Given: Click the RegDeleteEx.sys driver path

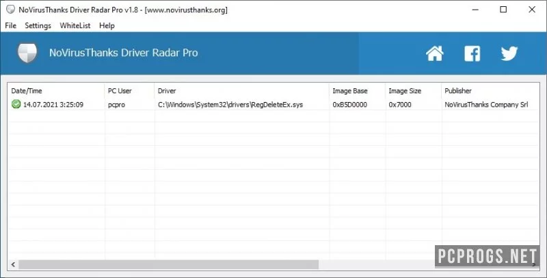Looking at the screenshot, I should pyautogui.click(x=230, y=105).
